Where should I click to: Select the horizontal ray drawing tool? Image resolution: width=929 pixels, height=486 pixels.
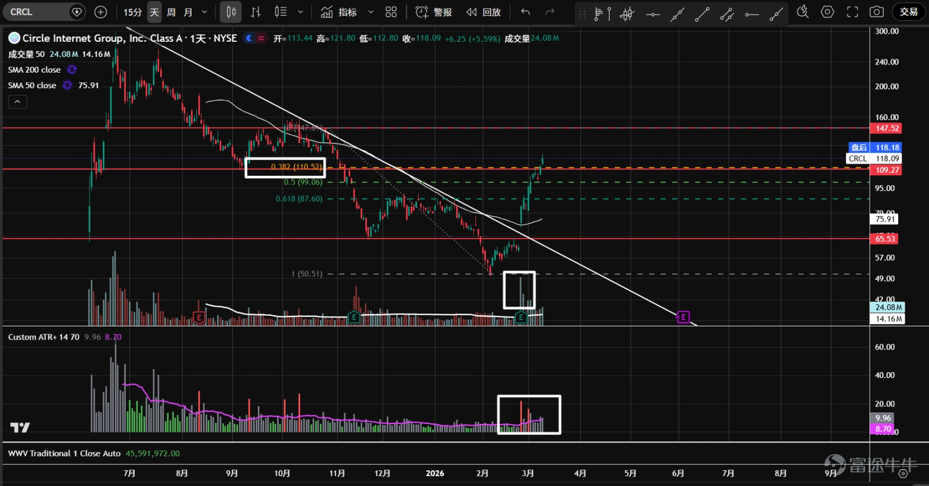[752, 14]
